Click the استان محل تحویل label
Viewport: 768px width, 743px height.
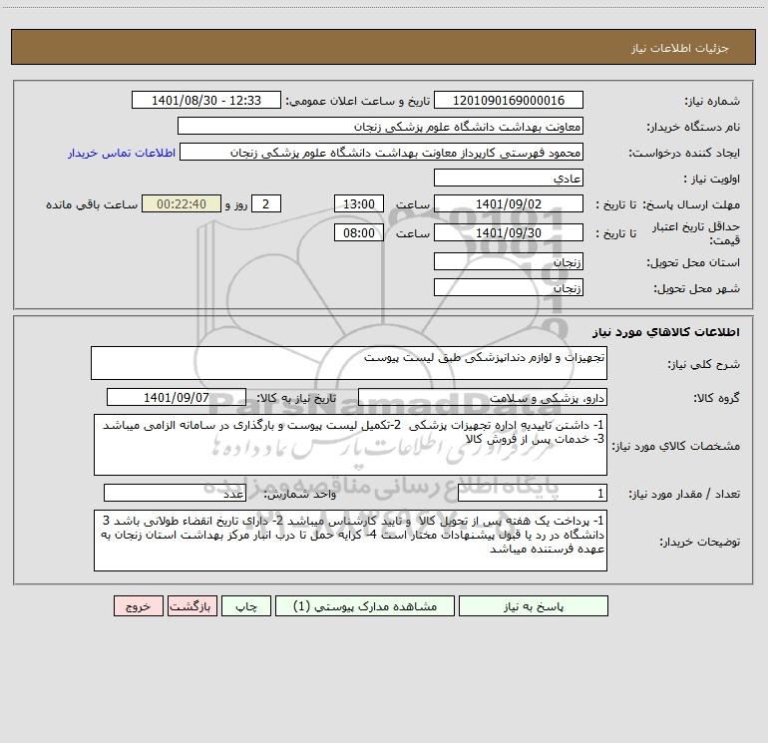coord(693,263)
